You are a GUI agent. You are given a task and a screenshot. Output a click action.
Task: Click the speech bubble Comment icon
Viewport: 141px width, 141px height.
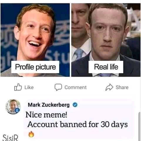(58, 87)
